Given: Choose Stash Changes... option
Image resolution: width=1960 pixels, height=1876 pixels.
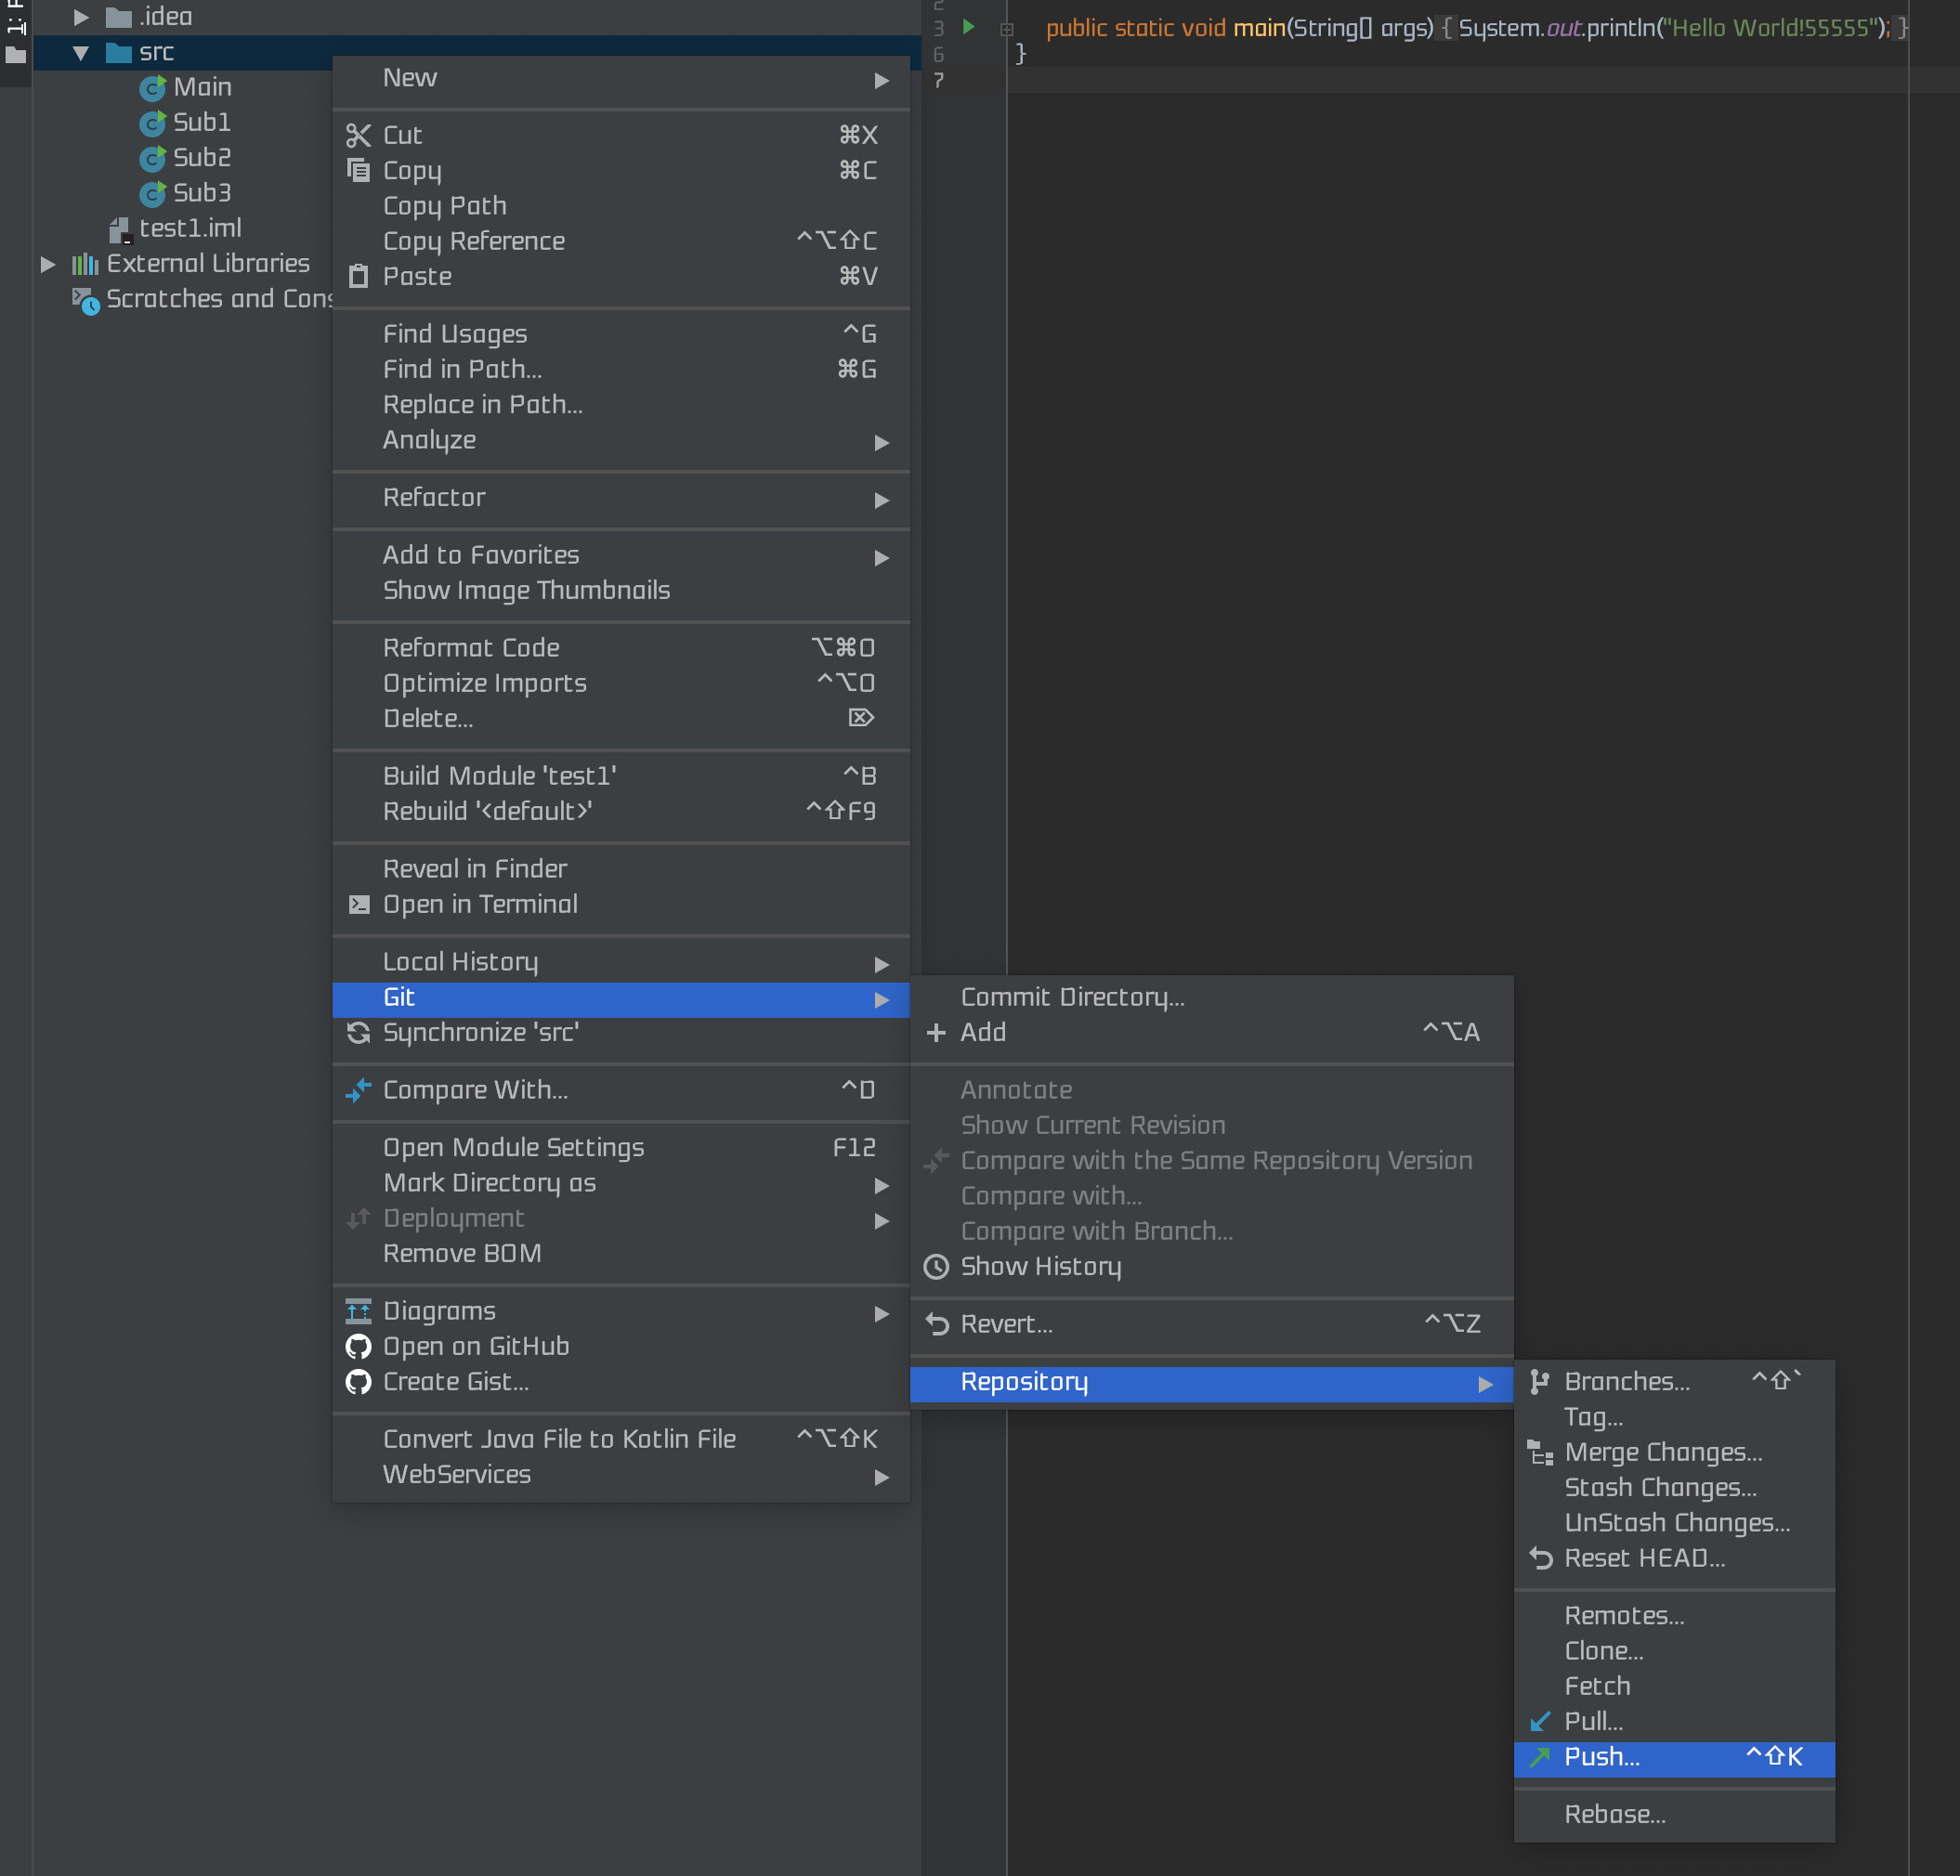Looking at the screenshot, I should (x=1660, y=1488).
